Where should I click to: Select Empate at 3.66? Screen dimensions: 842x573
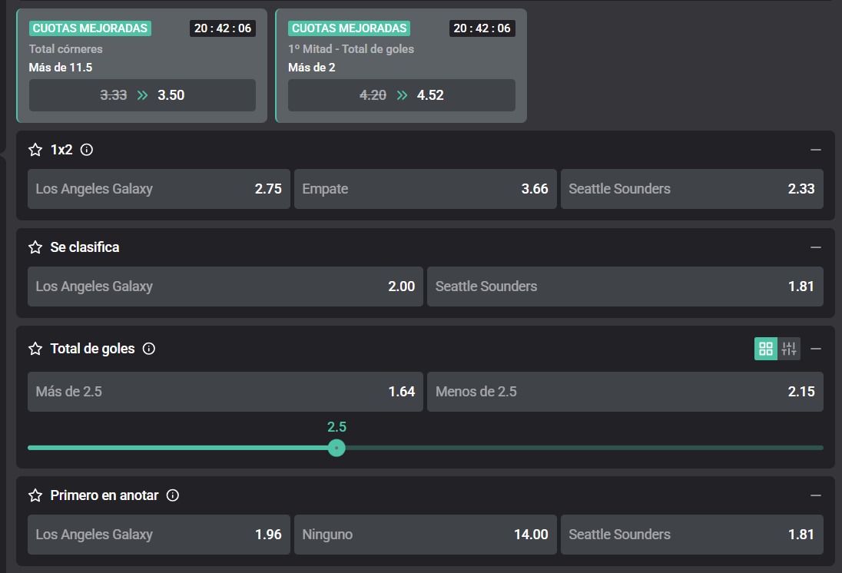click(426, 189)
